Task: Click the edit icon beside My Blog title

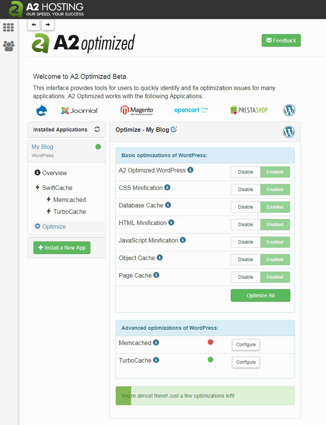Action: click(174, 129)
